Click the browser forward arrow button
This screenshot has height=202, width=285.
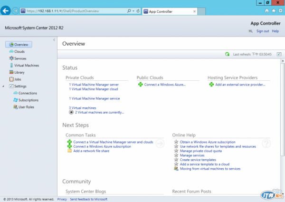15,11
